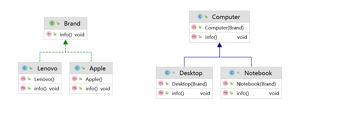Select the "Computer(Brand)" constructor text

coord(224,28)
